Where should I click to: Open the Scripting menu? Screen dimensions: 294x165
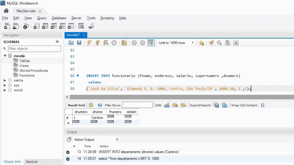107,18
